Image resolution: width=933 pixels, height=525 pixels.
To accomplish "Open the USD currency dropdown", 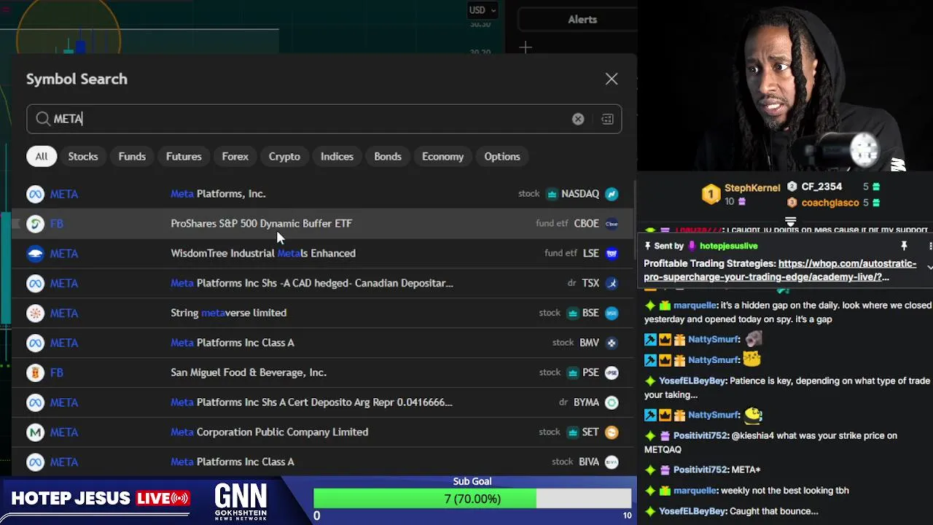I will (x=483, y=10).
